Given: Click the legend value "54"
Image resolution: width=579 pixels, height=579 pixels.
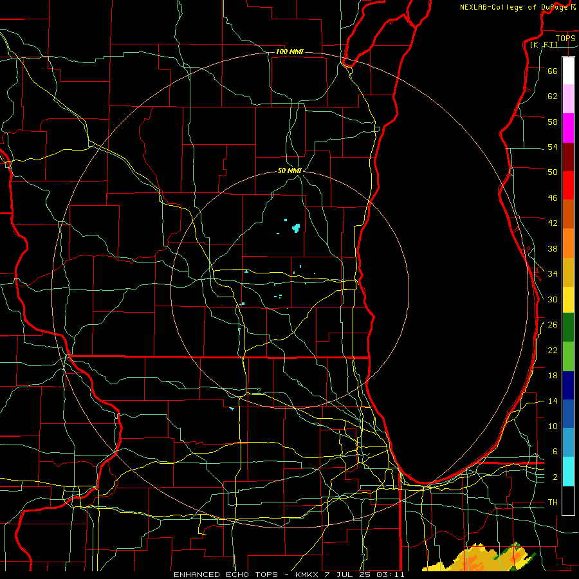Looking at the screenshot, I should click(553, 147).
